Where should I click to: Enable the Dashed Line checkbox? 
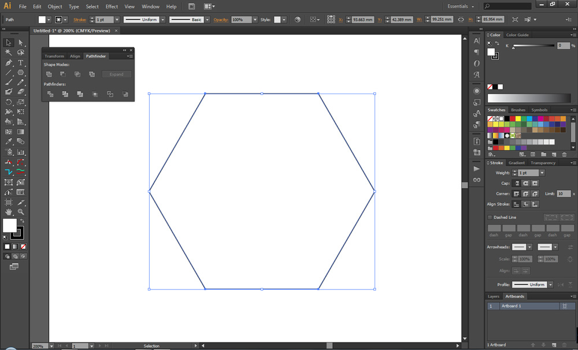click(490, 217)
